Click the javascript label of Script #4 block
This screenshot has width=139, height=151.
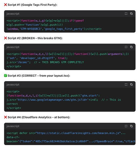tap(13, 126)
